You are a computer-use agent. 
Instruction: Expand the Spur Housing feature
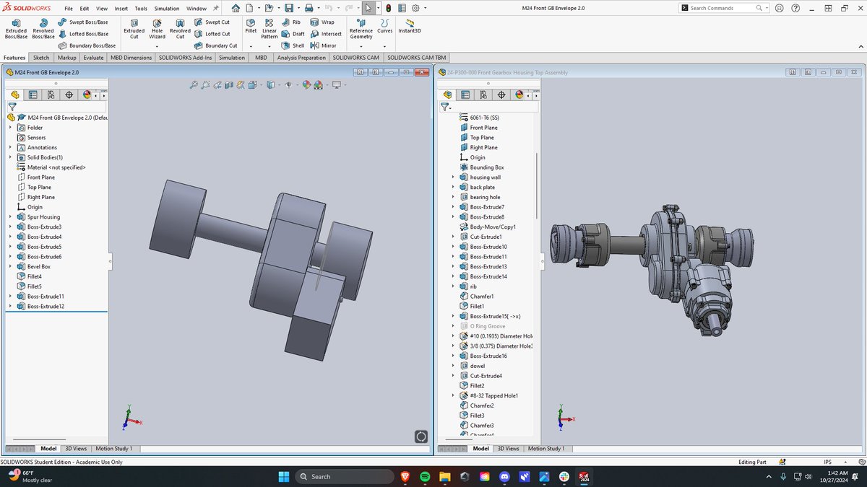click(x=10, y=216)
